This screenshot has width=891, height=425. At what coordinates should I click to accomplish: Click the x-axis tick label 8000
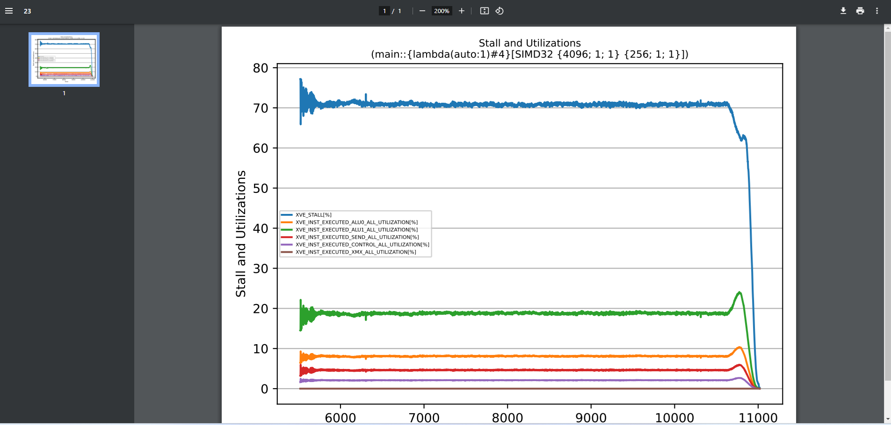point(507,418)
